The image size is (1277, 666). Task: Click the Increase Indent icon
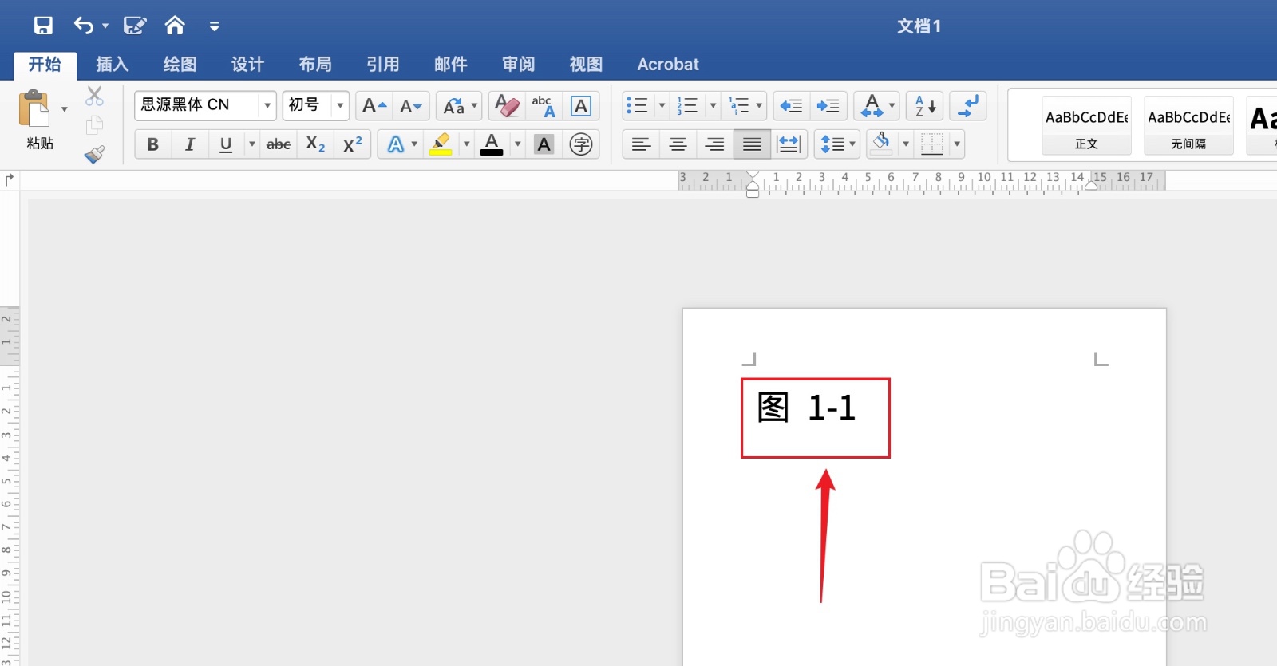pos(828,105)
